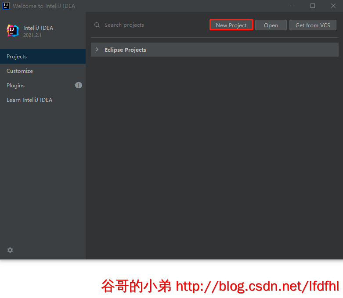Maximize the Welcome window
The height and width of the screenshot is (298, 343).
coord(313,6)
